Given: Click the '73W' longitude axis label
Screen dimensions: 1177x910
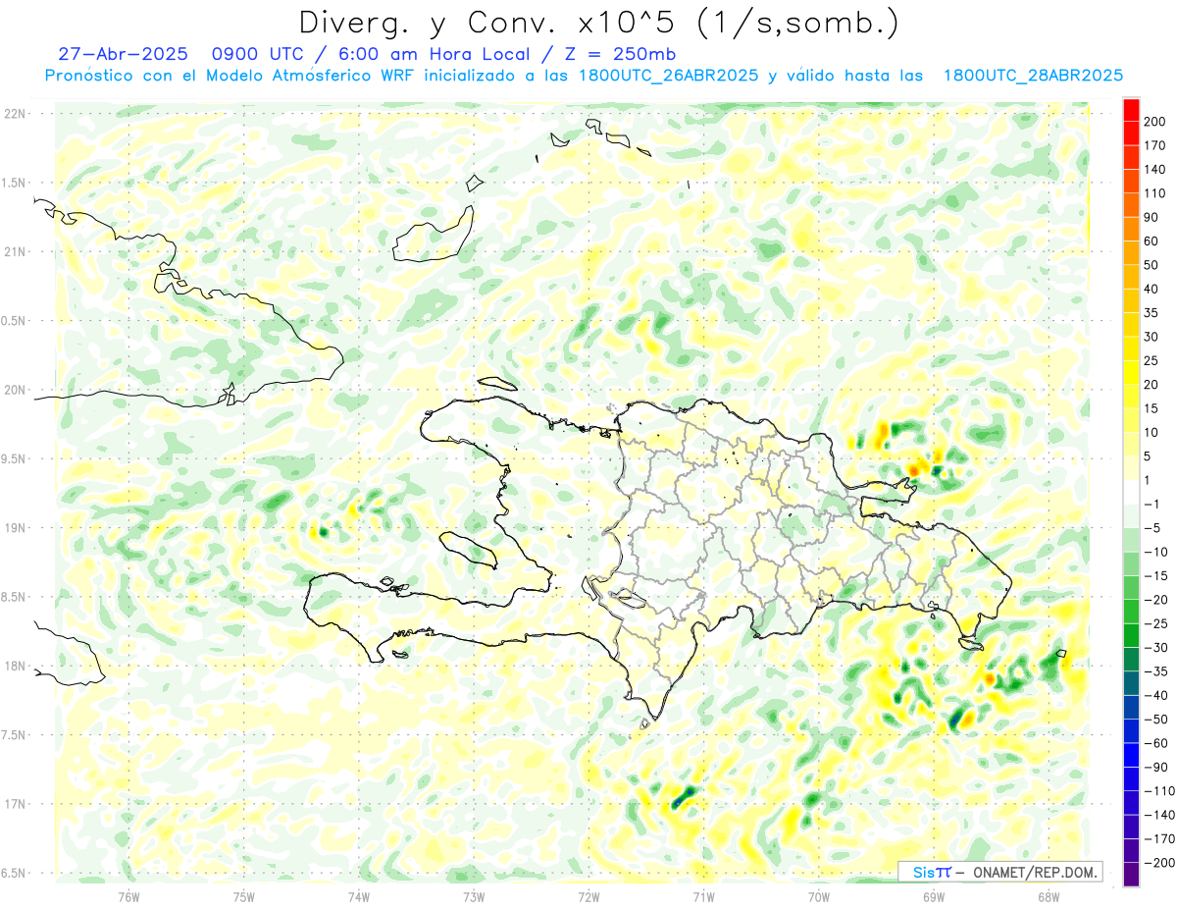Looking at the screenshot, I should (474, 896).
